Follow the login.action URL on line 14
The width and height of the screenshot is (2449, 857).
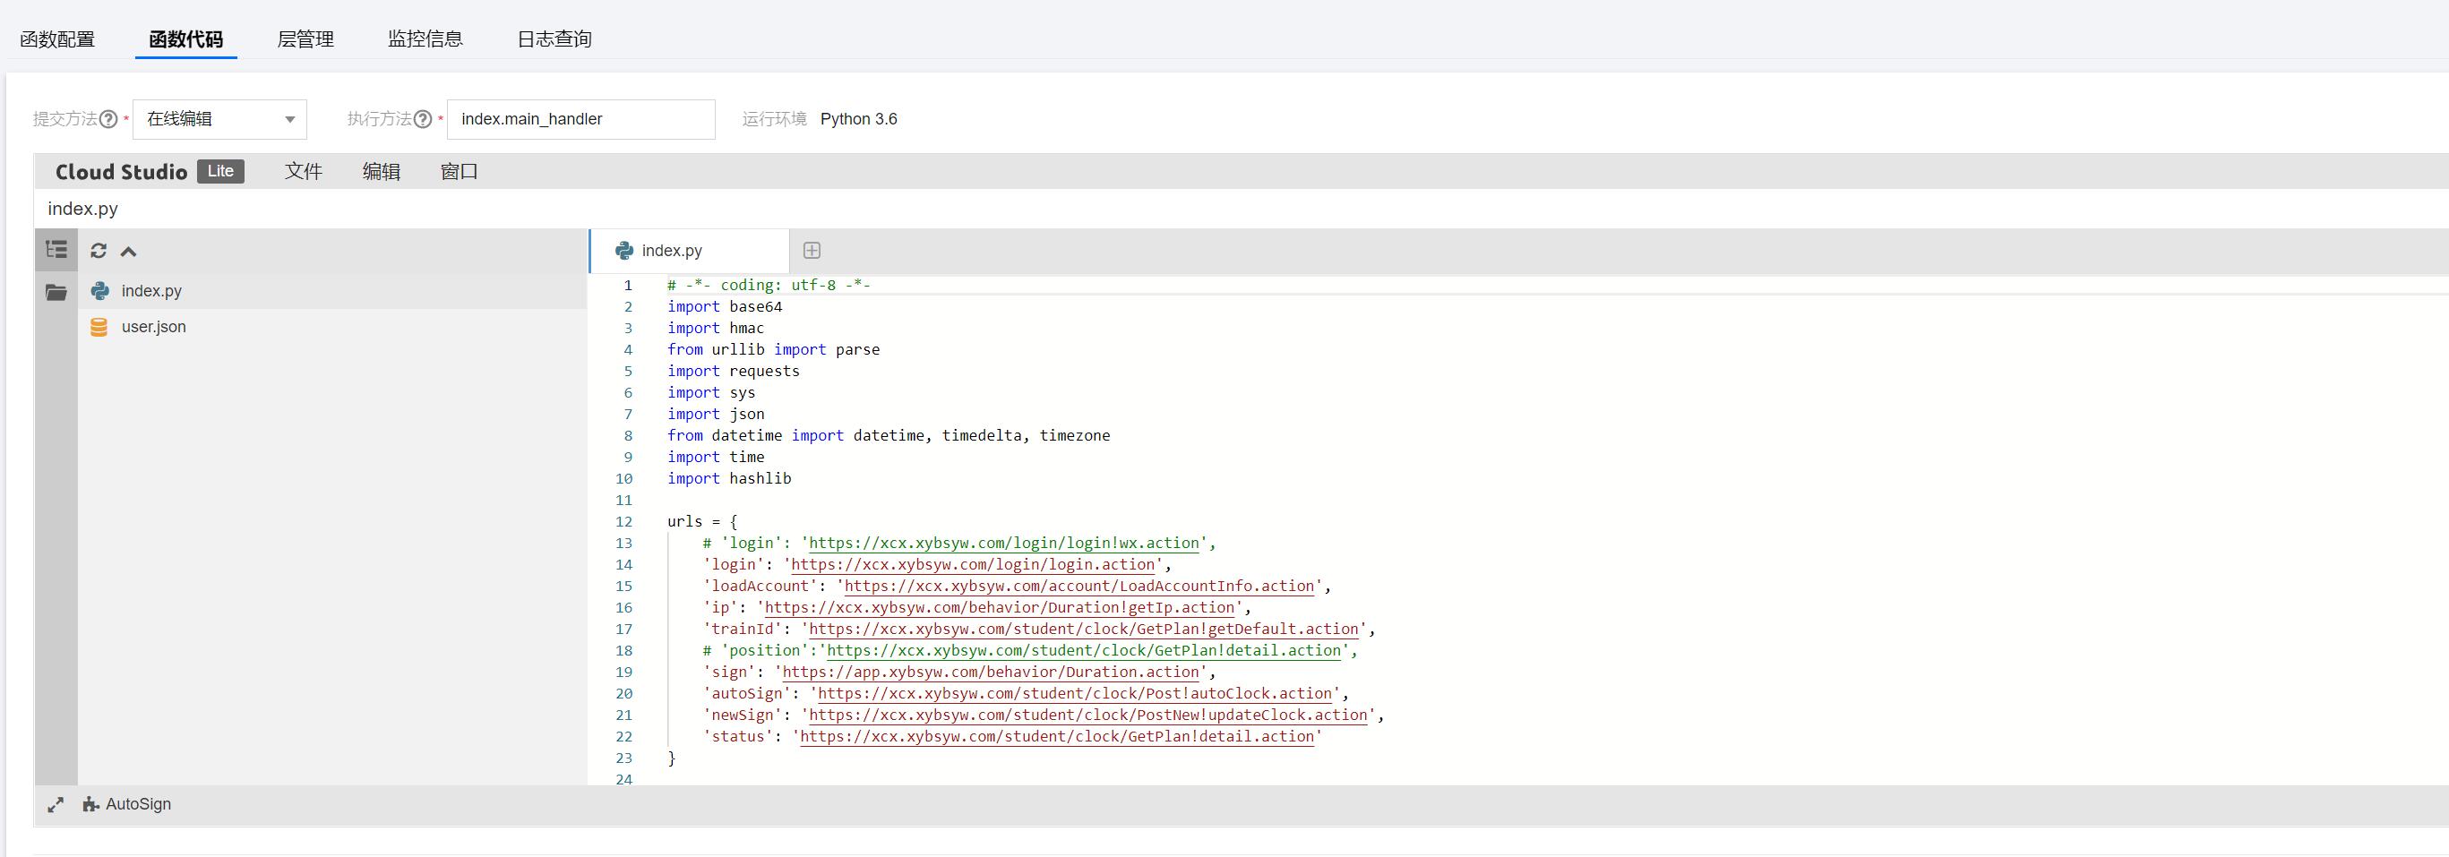click(x=973, y=564)
